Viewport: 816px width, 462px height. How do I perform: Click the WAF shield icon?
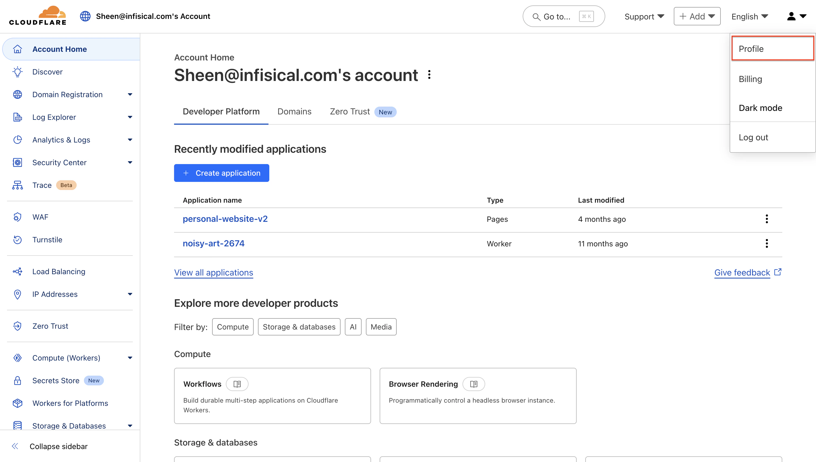point(18,217)
